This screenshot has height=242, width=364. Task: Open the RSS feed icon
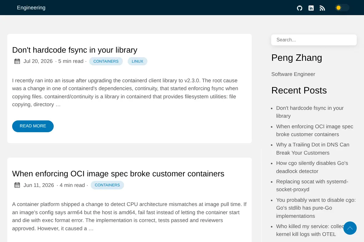tap(322, 8)
